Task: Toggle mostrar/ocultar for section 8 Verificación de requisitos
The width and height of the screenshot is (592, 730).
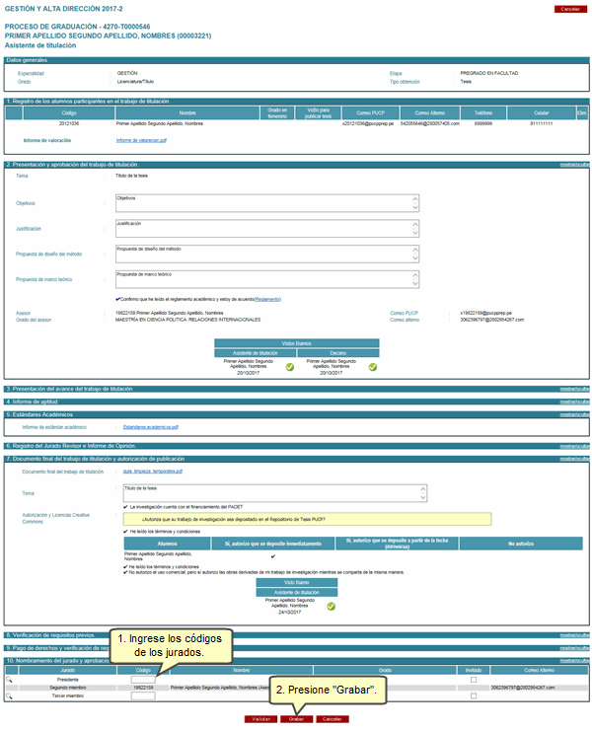Action: click(574, 635)
